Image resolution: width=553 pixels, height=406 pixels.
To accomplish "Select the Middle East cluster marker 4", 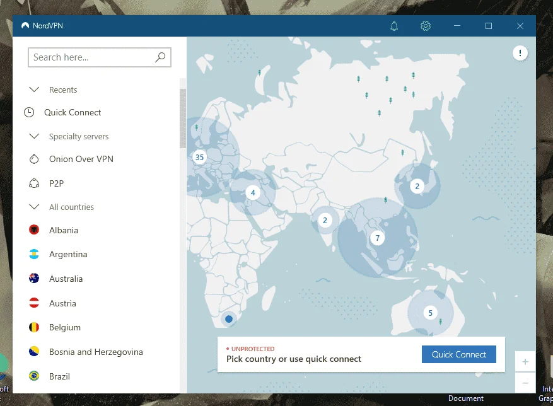I will [x=252, y=192].
